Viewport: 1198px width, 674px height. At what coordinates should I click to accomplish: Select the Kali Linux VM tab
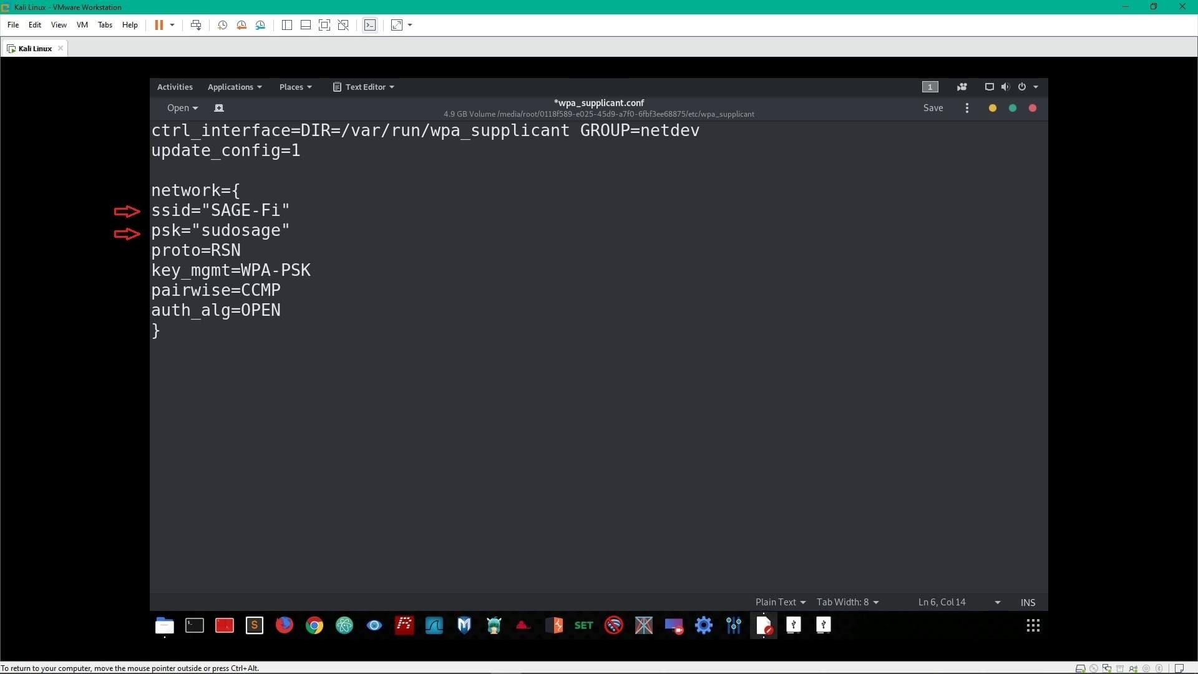coord(35,48)
